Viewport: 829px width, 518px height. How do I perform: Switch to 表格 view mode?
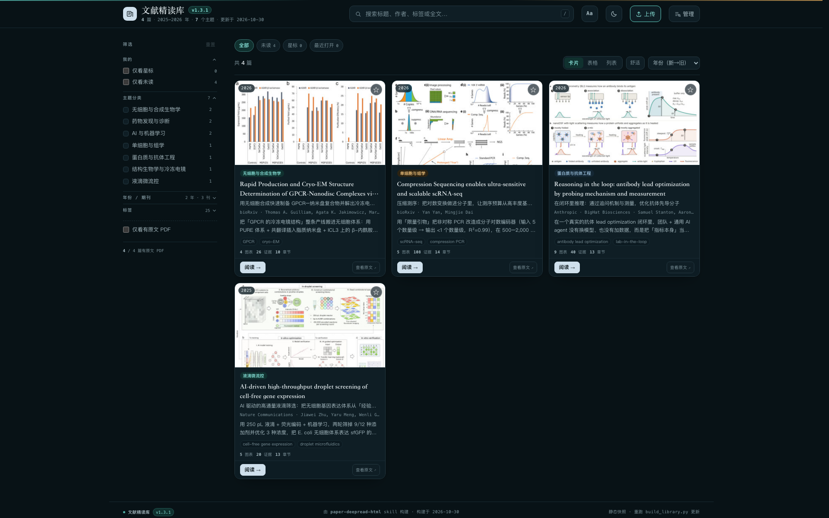[592, 63]
